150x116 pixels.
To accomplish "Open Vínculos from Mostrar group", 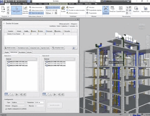I will 90,7.
